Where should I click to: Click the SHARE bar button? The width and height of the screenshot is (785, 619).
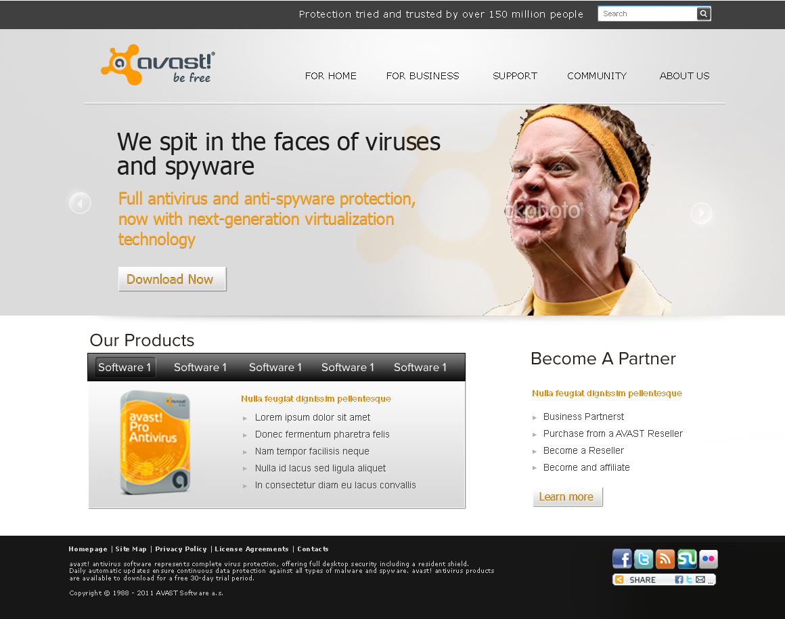[664, 580]
